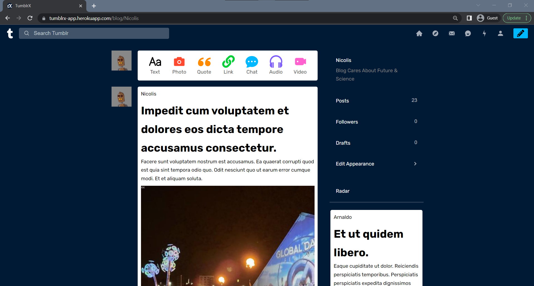The width and height of the screenshot is (534, 286).
Task: Open the Nicolis blog name in the sidebar
Action: click(x=343, y=60)
